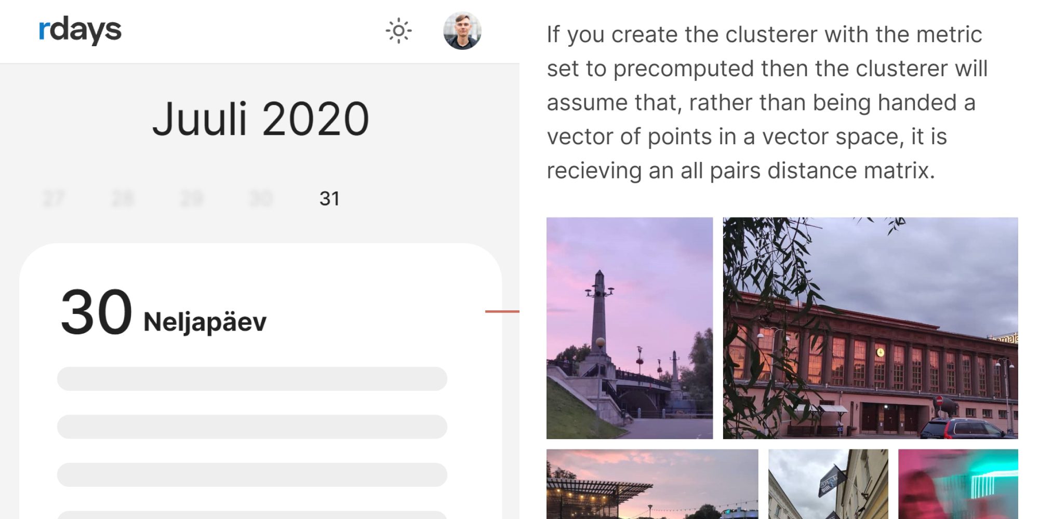Click the first placeholder entry line
Image resolution: width=1039 pixels, height=519 pixels.
[x=252, y=379]
